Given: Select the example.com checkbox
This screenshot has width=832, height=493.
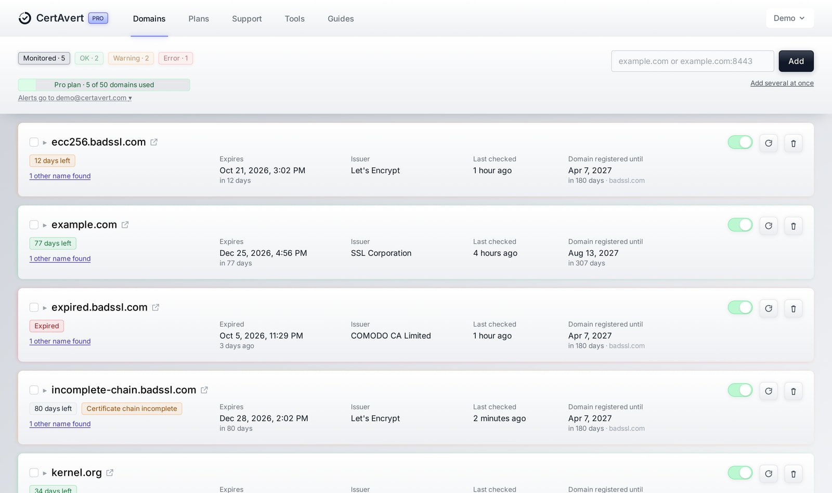Looking at the screenshot, I should (x=34, y=225).
